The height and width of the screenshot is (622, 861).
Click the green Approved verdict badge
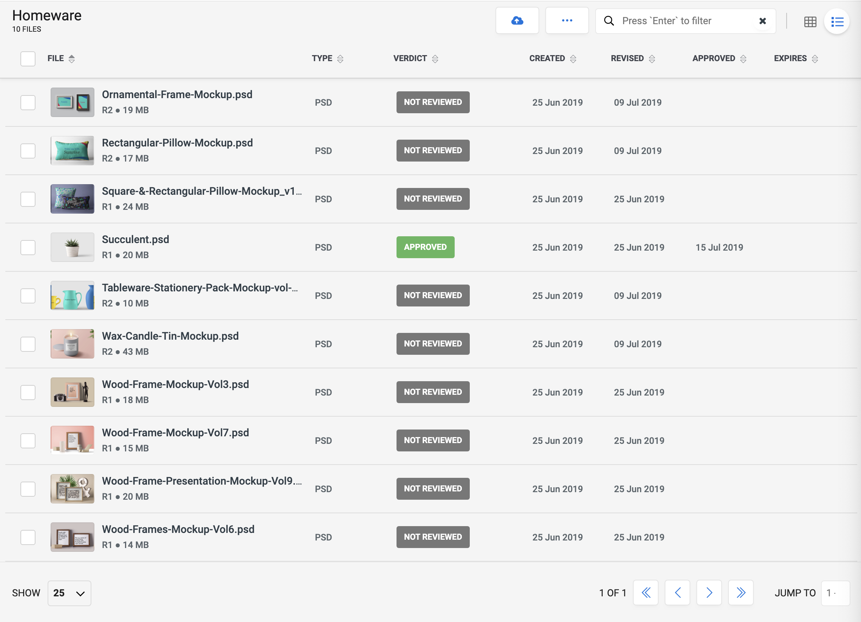(425, 247)
